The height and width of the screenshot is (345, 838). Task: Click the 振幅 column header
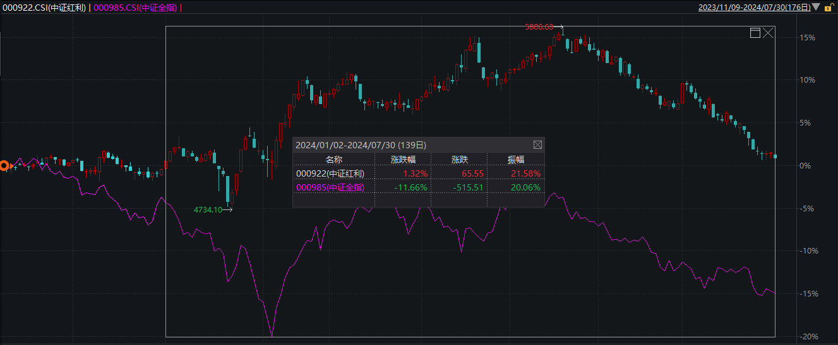pyautogui.click(x=515, y=160)
